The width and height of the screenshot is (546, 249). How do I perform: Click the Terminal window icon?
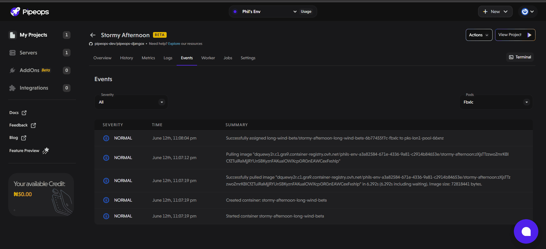[511, 57]
